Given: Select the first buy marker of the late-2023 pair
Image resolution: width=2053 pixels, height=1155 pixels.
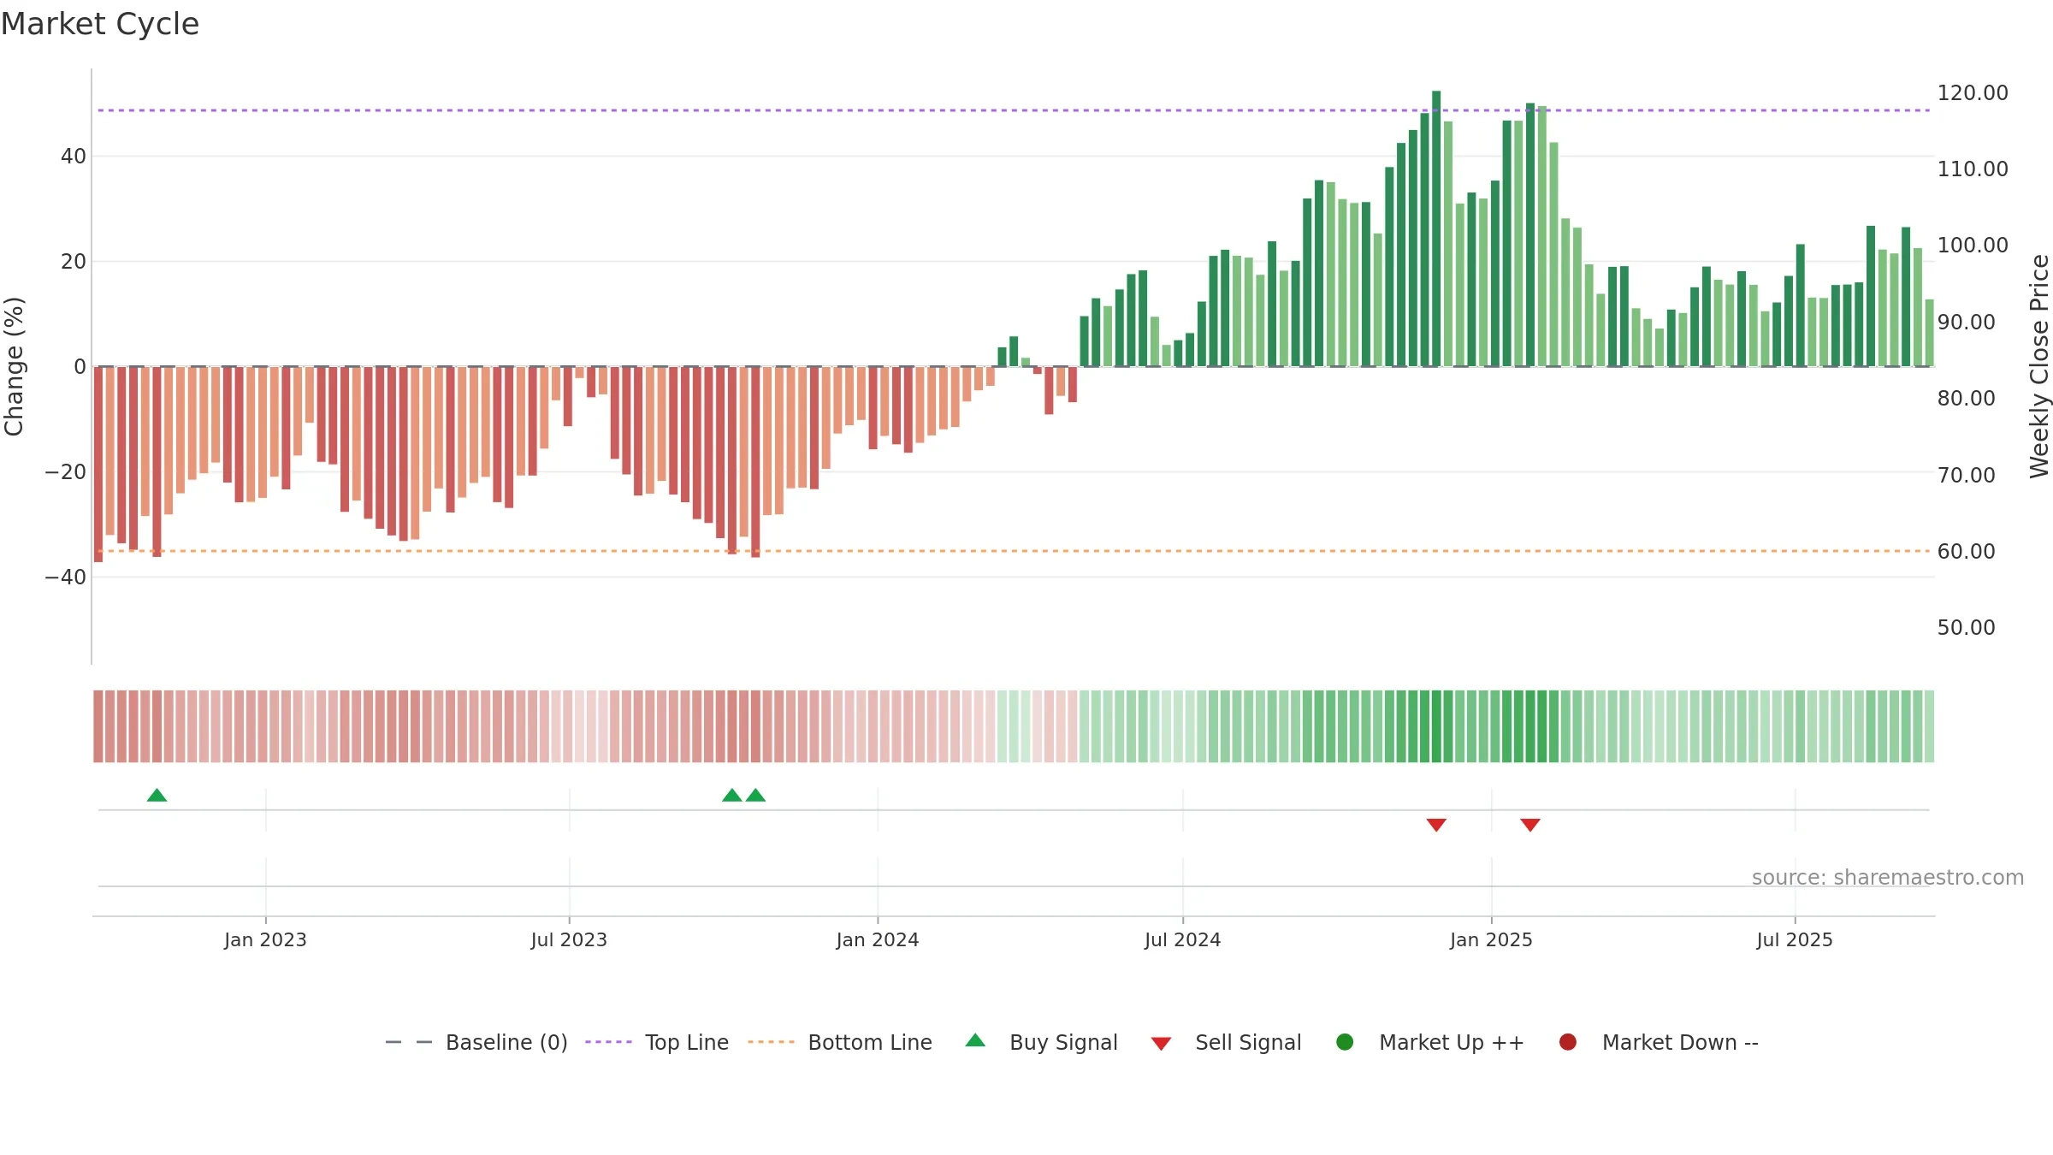Looking at the screenshot, I should [732, 796].
